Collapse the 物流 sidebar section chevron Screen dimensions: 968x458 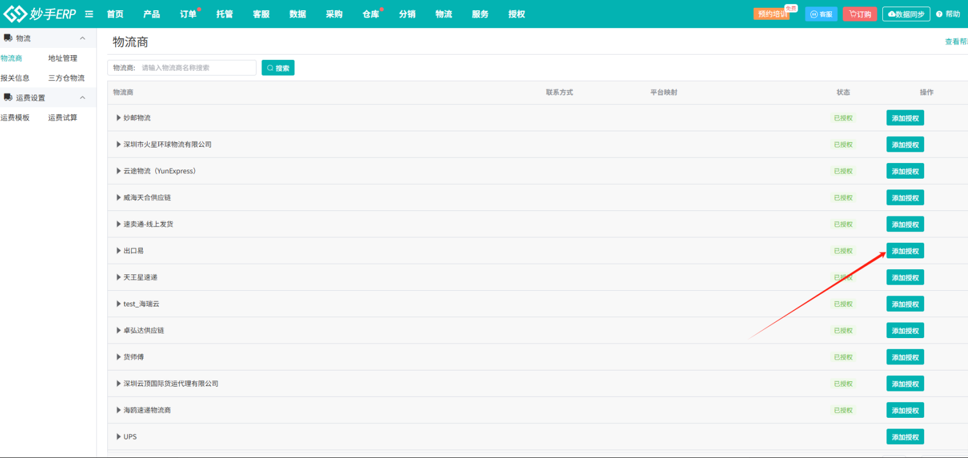click(83, 38)
